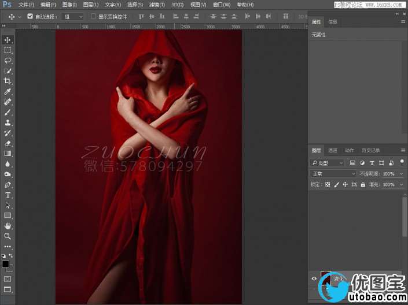Open the 文件(F) menu
Image resolution: width=408 pixels, height=305 pixels.
click(x=26, y=5)
